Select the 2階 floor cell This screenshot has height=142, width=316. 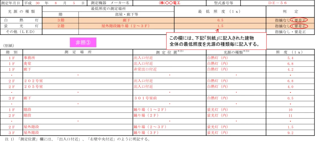[x=61, y=26]
